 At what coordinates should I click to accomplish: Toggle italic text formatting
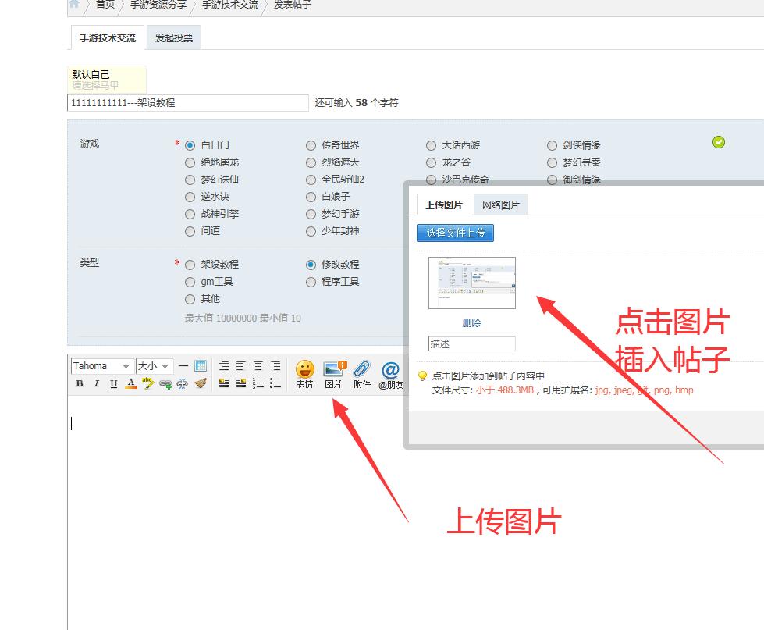point(96,383)
